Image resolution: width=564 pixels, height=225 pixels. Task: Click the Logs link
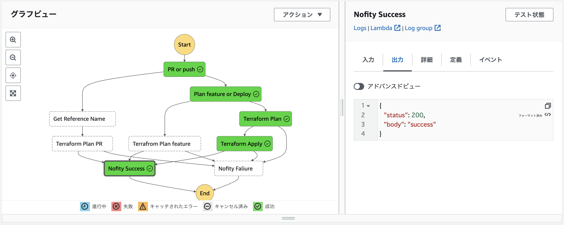[x=360, y=28]
